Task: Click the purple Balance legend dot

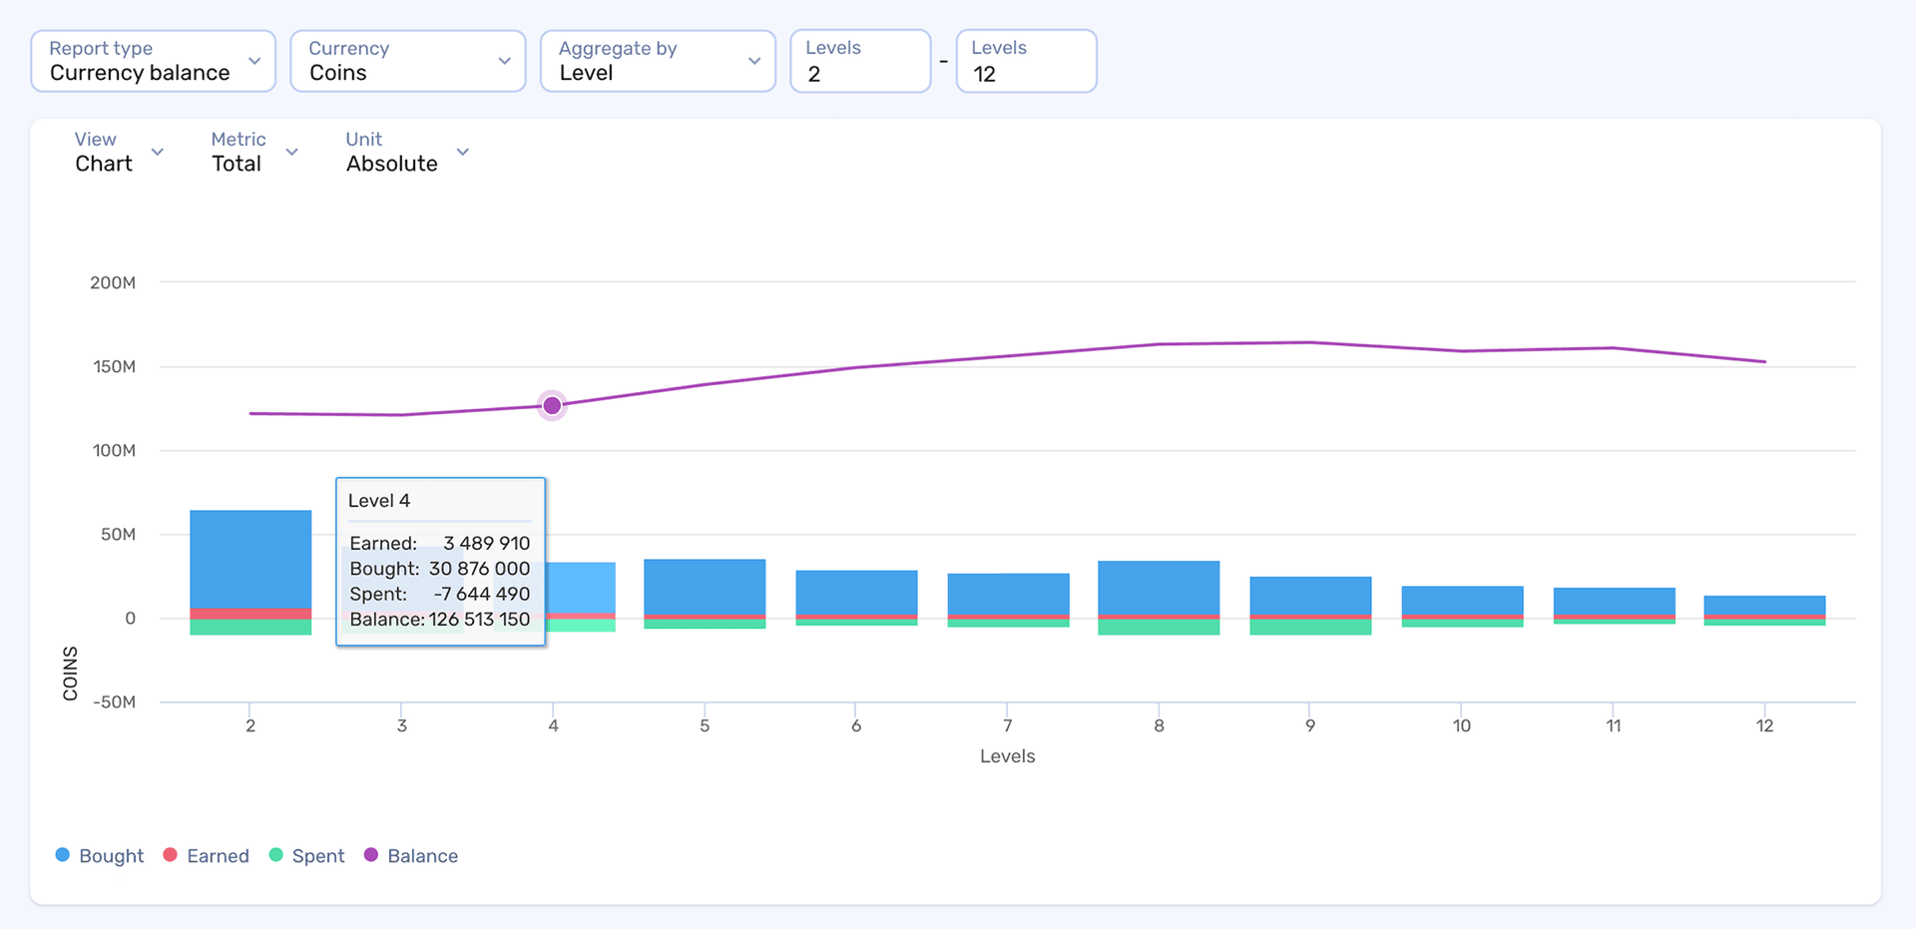Action: 371,855
